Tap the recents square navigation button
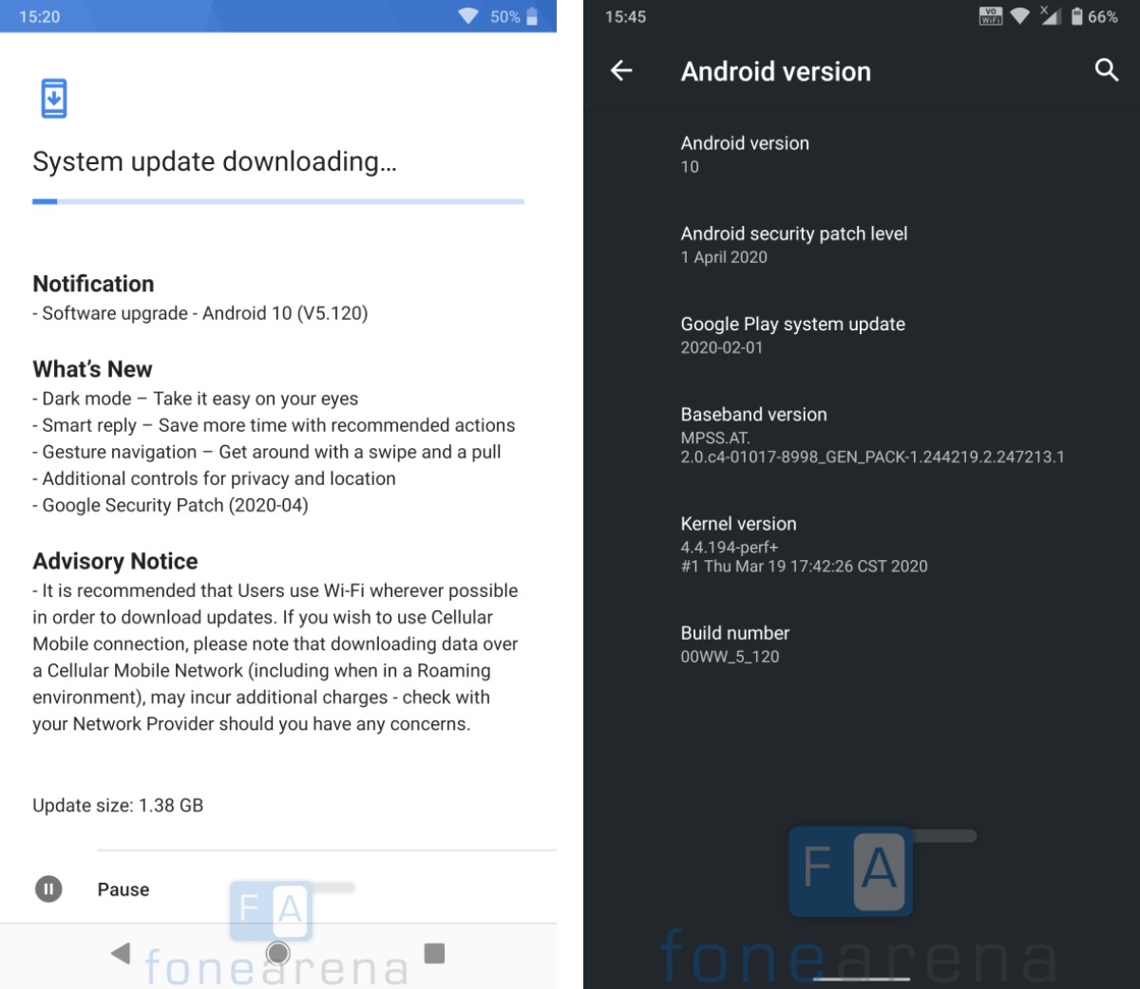1140x989 pixels. (x=434, y=953)
